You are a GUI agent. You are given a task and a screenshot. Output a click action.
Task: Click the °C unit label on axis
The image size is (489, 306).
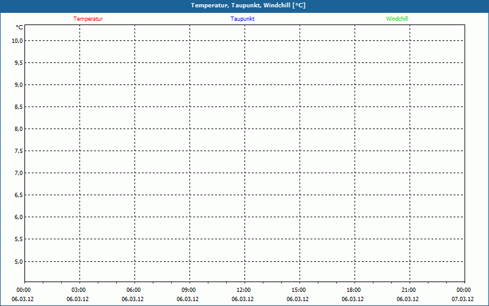click(20, 28)
